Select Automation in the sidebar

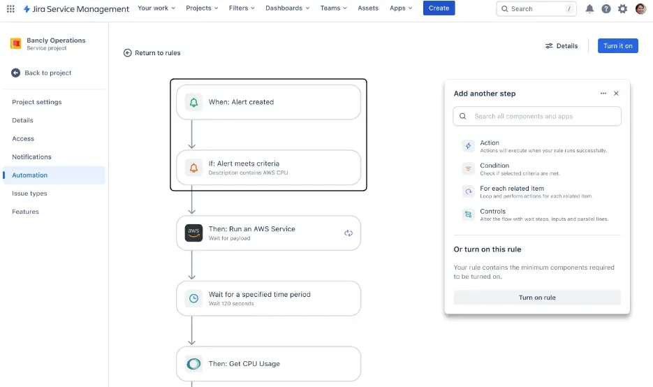click(x=30, y=175)
